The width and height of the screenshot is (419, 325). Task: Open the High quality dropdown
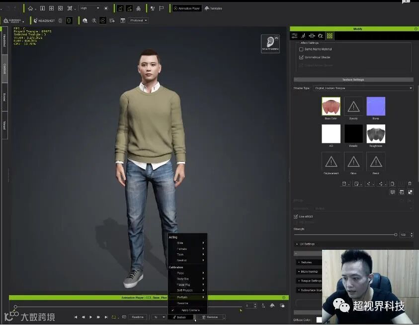[89, 8]
